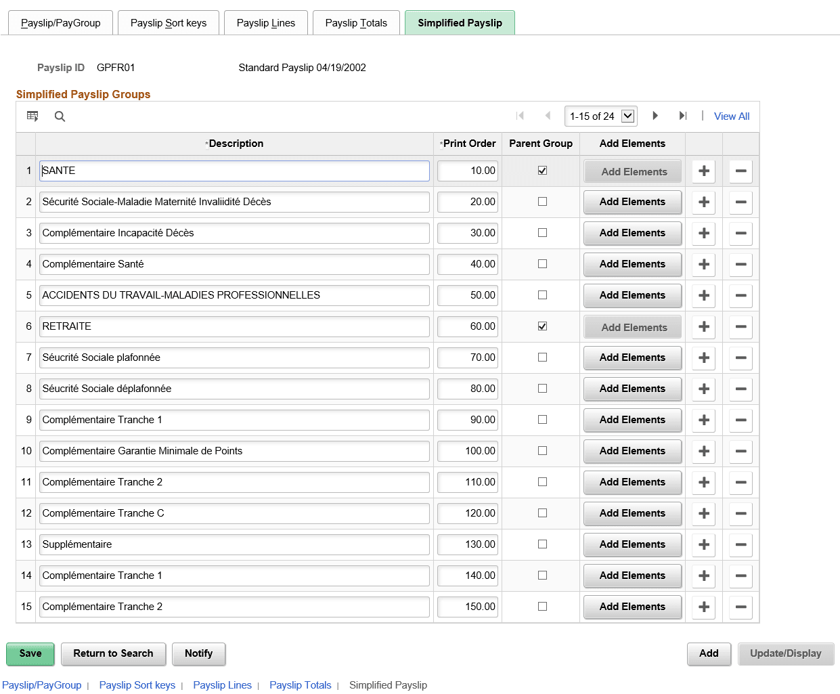Jump to the last rows with the last-page arrow
Viewport: 840px width, 694px height.
(x=683, y=116)
